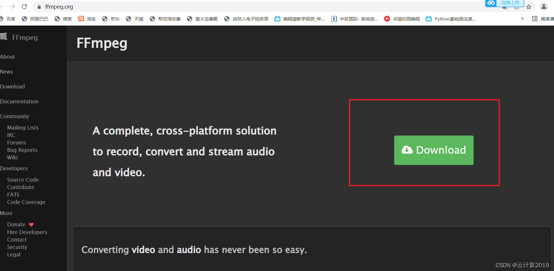Go to the Legal link
The height and width of the screenshot is (271, 554).
[14, 254]
